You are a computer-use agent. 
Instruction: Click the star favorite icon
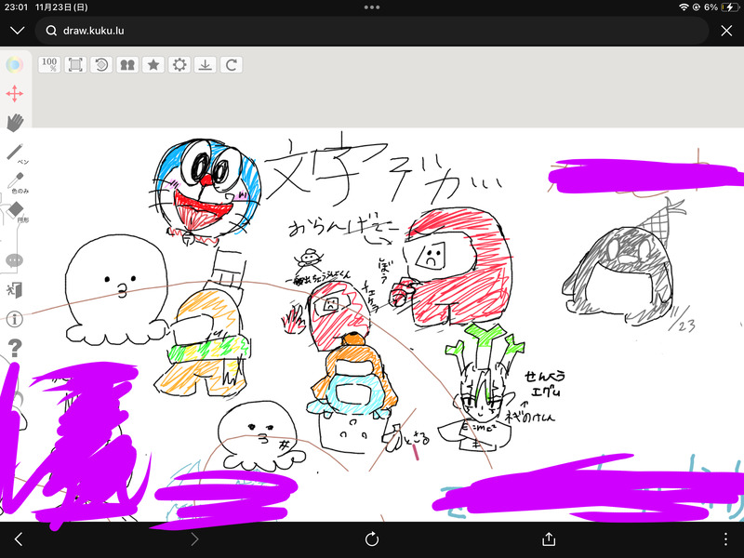[x=153, y=64]
